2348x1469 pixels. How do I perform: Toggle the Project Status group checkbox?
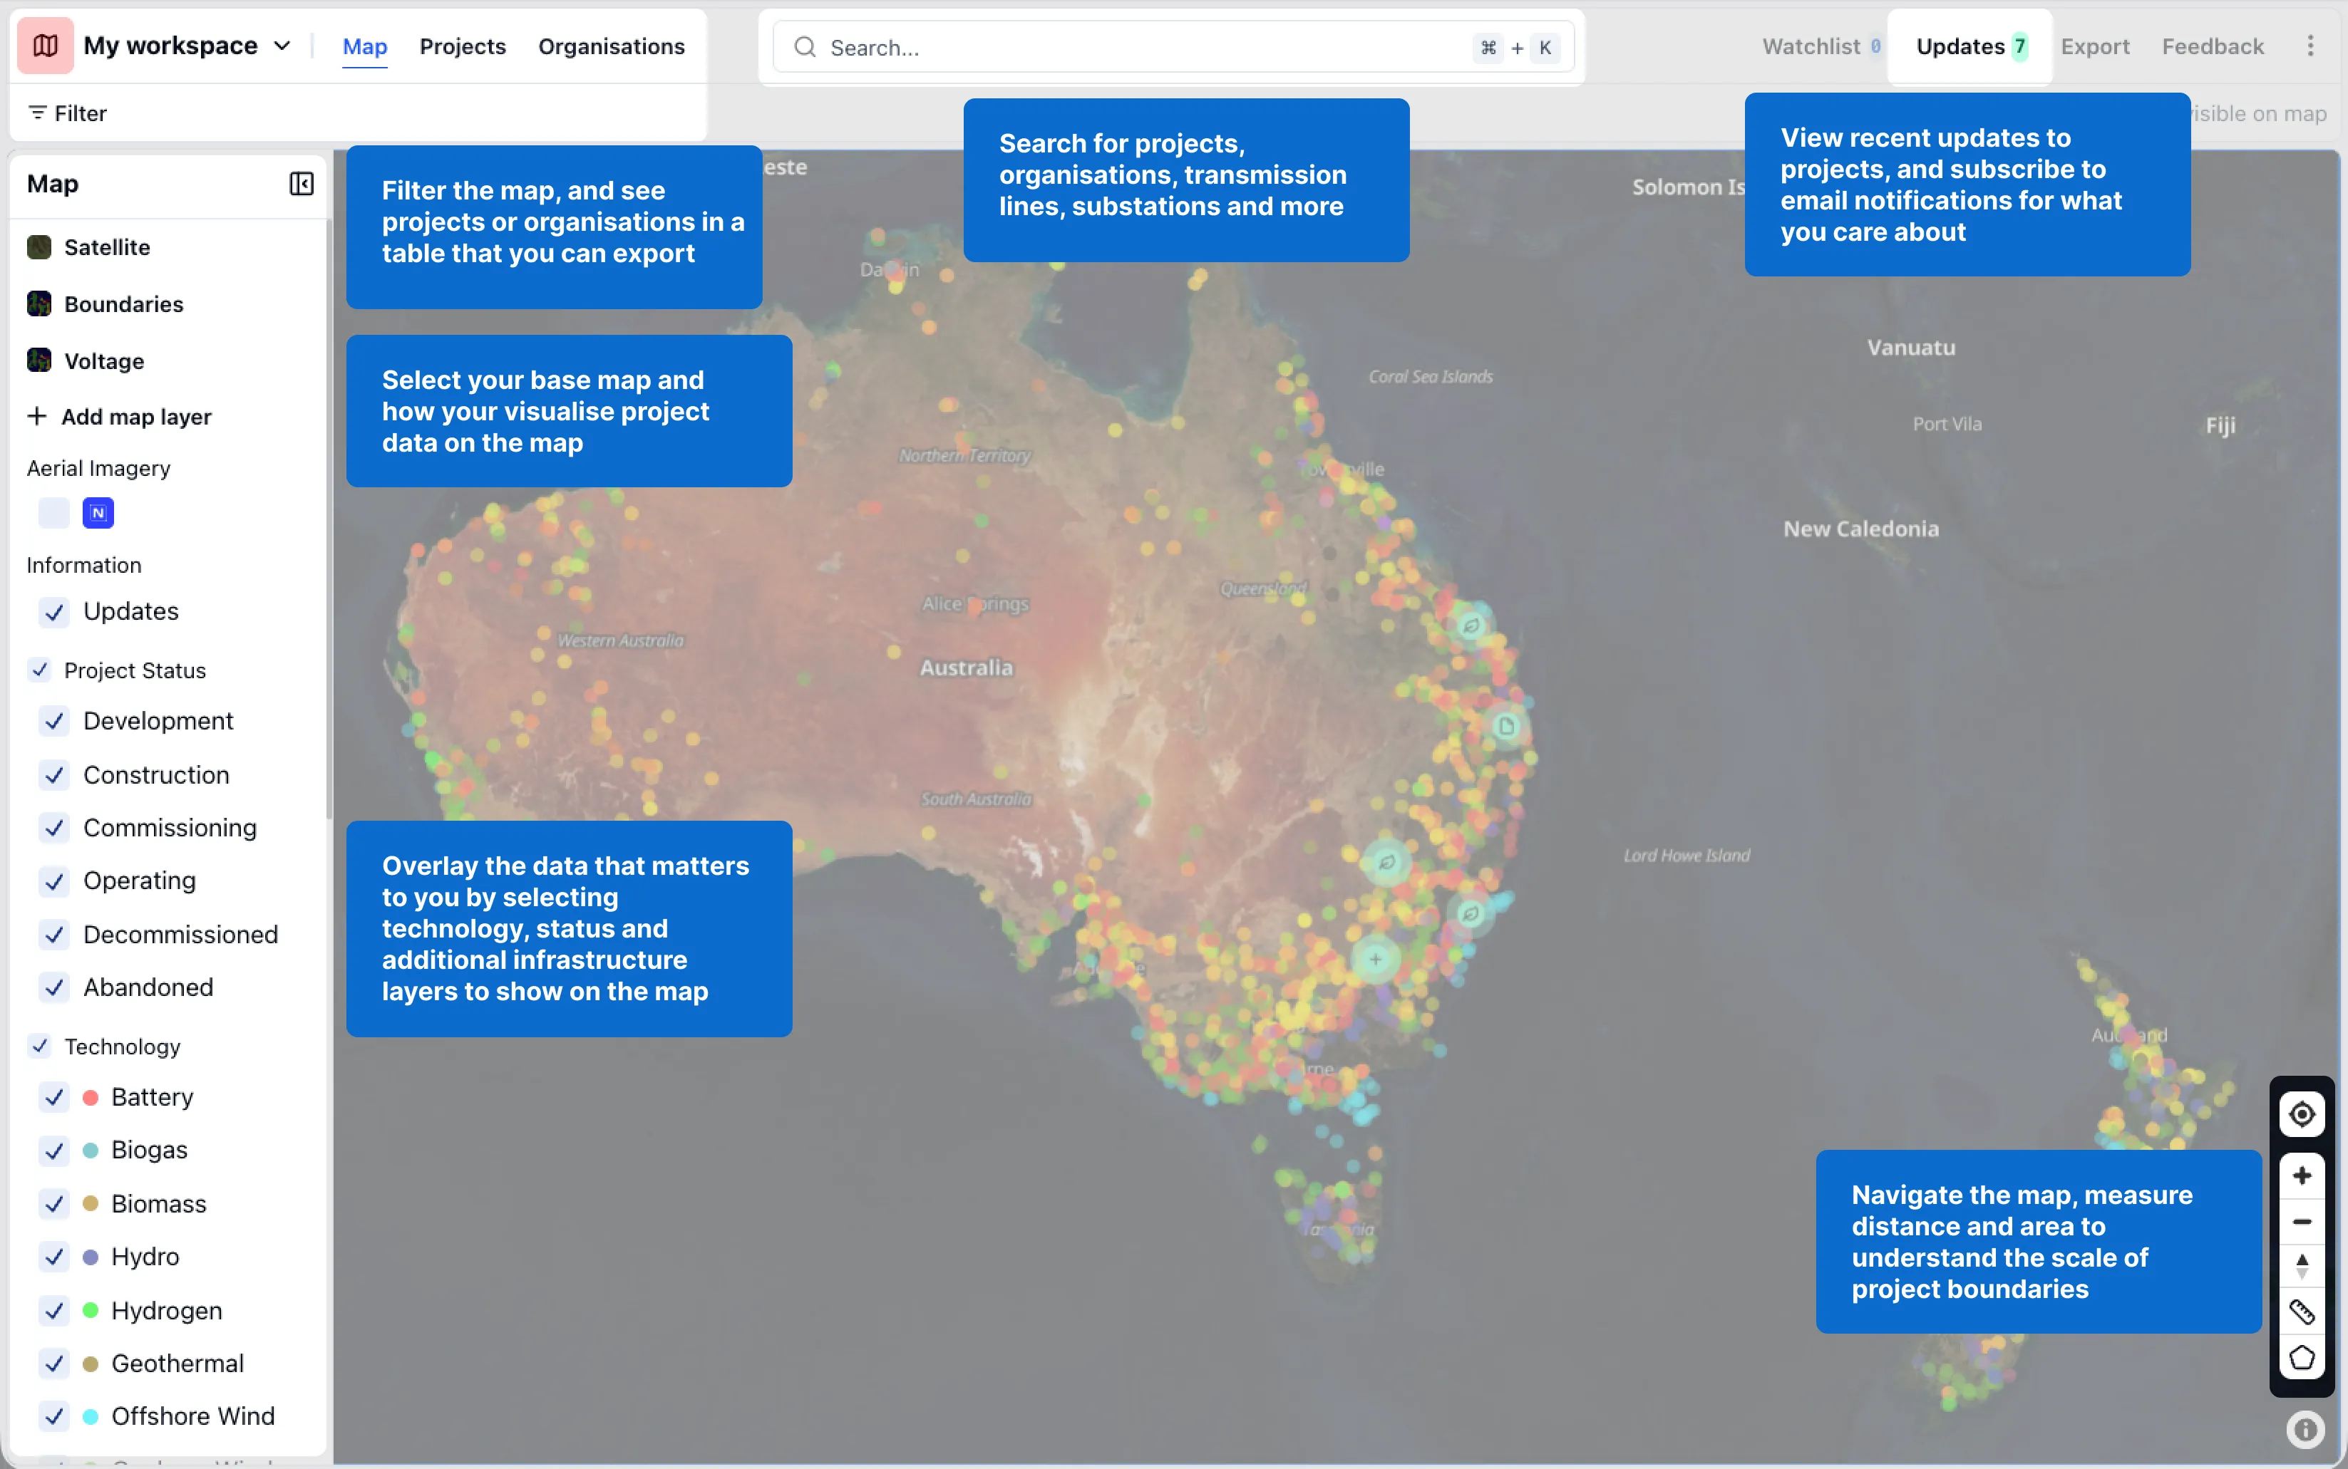pyautogui.click(x=40, y=670)
